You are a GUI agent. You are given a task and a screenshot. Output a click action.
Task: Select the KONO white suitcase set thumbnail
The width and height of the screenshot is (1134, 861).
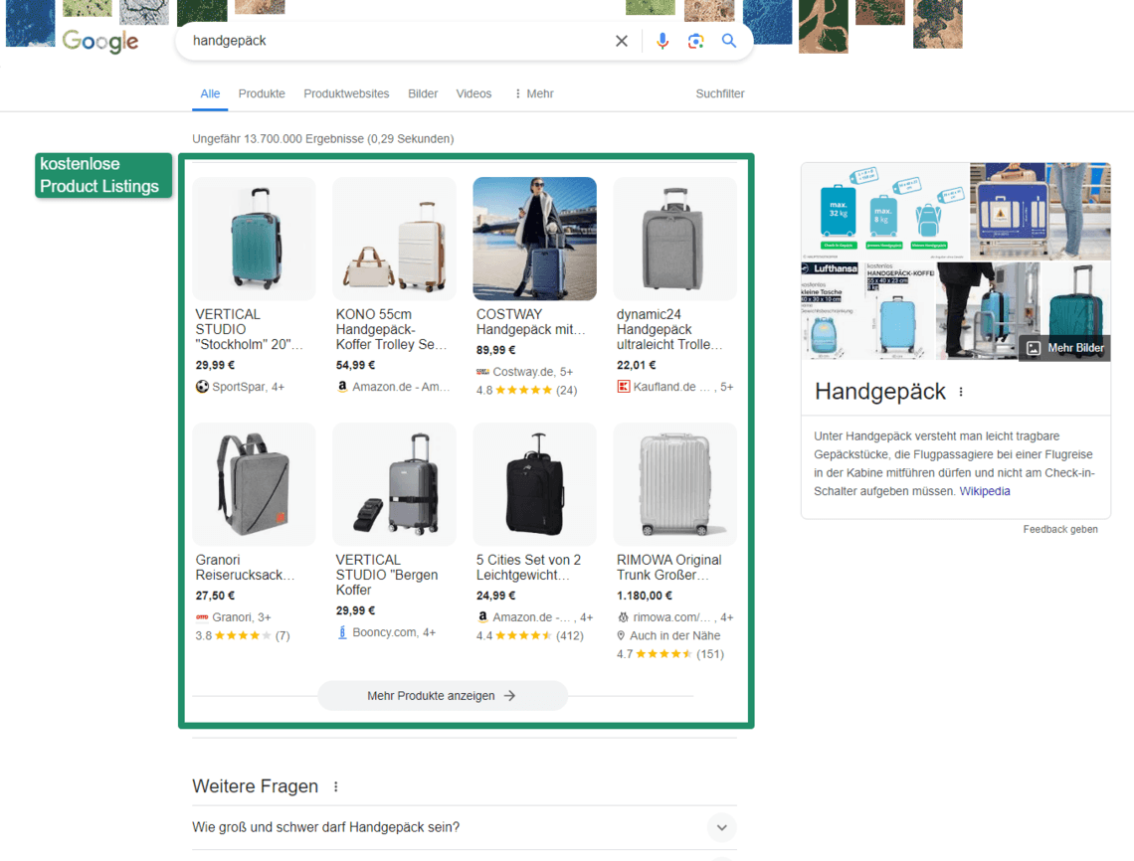click(394, 239)
